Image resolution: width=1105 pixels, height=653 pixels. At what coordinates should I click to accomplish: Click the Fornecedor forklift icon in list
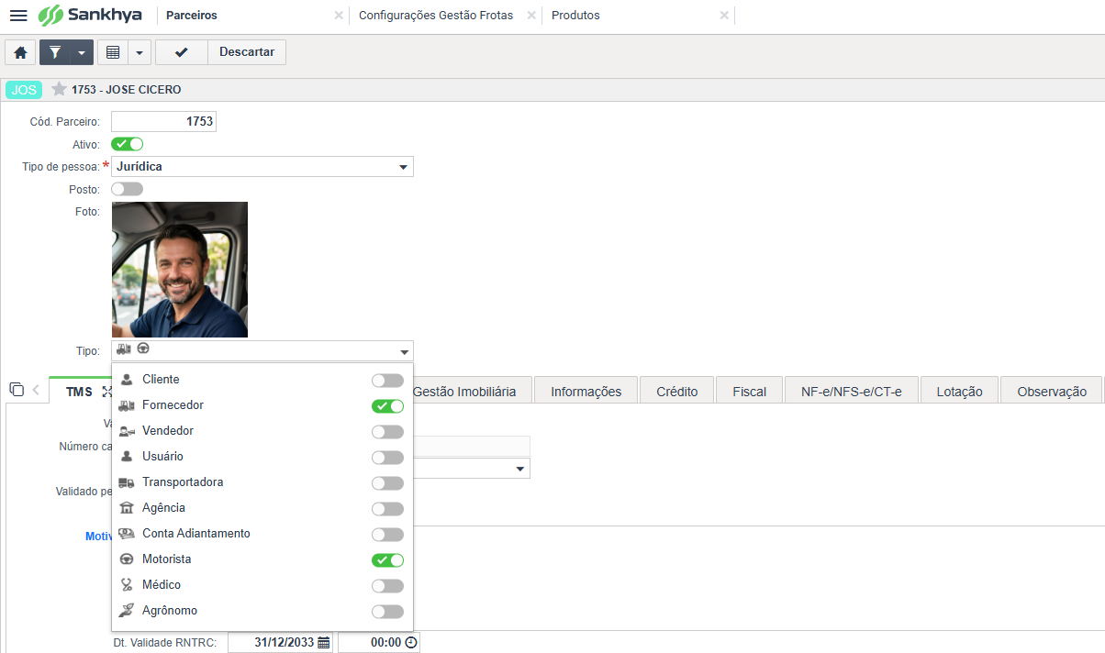(127, 405)
